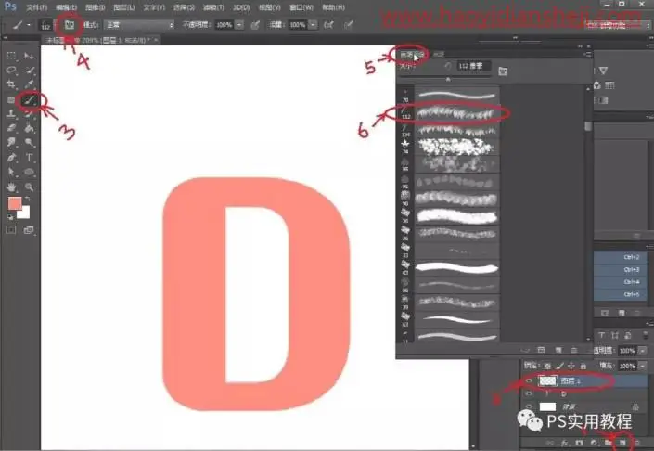Select the Eyedropper tool

(29, 84)
